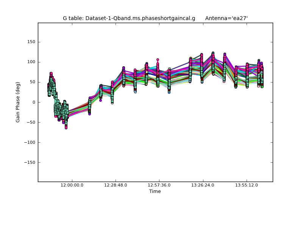This screenshot has width=303, height=227.
Task: Click the 0 y-axis tick label
Action: pos(34,102)
